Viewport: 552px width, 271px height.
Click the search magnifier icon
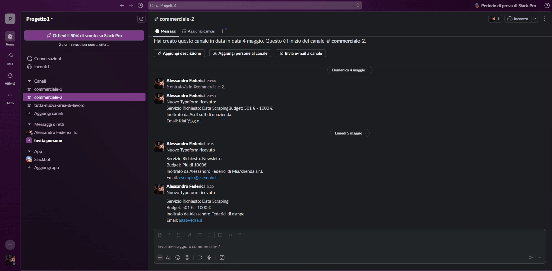point(358,5)
